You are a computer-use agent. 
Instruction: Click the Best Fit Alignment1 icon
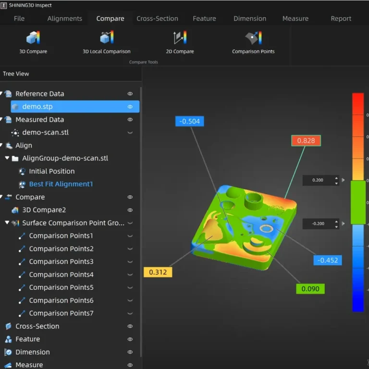click(22, 184)
